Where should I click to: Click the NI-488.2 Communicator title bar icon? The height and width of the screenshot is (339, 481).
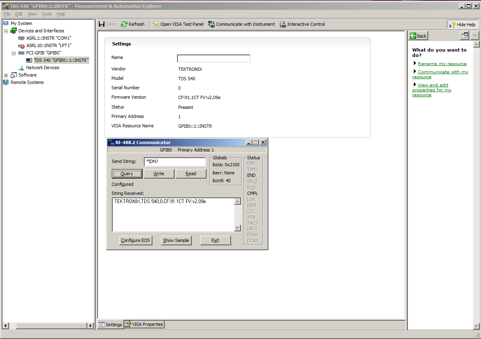click(x=111, y=142)
